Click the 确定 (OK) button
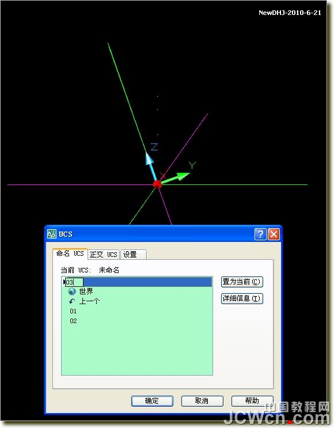Viewport: 334px width, 428px height. [x=152, y=401]
